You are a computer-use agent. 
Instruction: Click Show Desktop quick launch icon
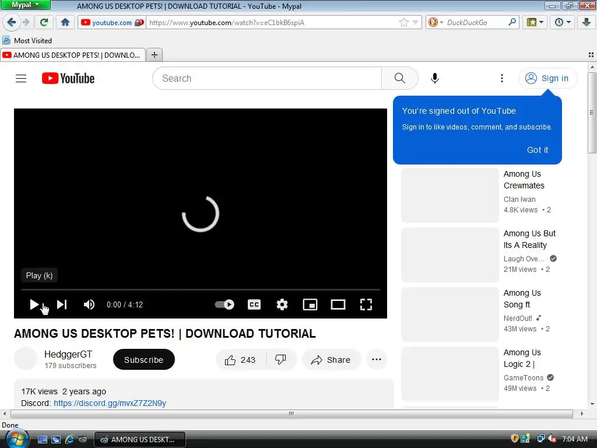click(42, 439)
